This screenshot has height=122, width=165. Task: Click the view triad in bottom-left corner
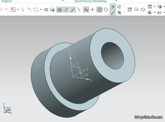coord(7,109)
